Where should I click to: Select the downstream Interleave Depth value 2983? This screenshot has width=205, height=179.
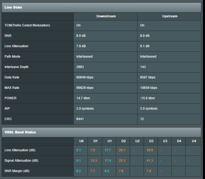(x=80, y=67)
